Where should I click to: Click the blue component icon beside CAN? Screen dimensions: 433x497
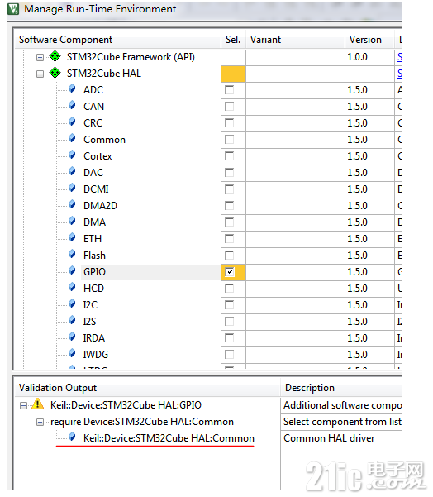click(x=72, y=105)
